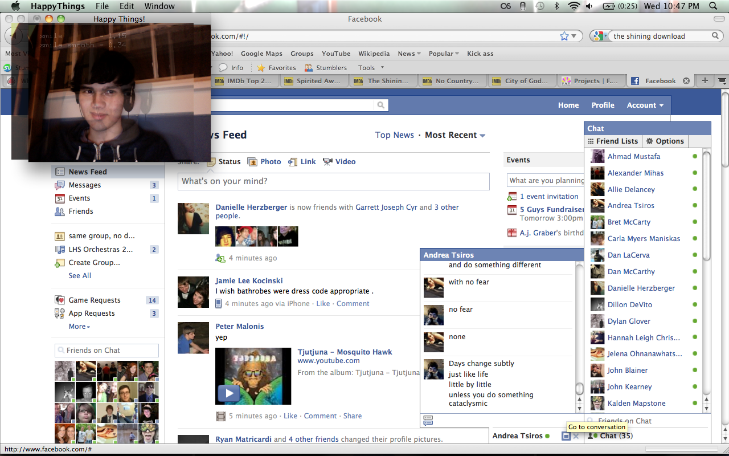Open the Most Recent feed dropdown
The width and height of the screenshot is (729, 456).
click(x=455, y=135)
